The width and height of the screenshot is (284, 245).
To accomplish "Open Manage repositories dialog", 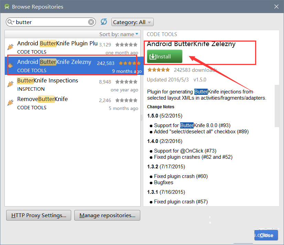I will click(x=107, y=215).
